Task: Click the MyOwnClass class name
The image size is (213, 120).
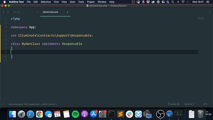Action: point(31,44)
